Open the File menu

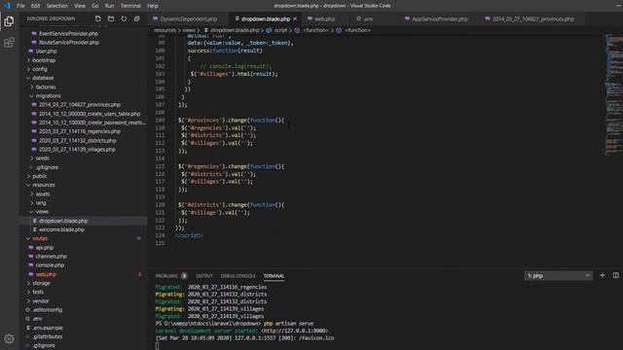click(x=20, y=6)
